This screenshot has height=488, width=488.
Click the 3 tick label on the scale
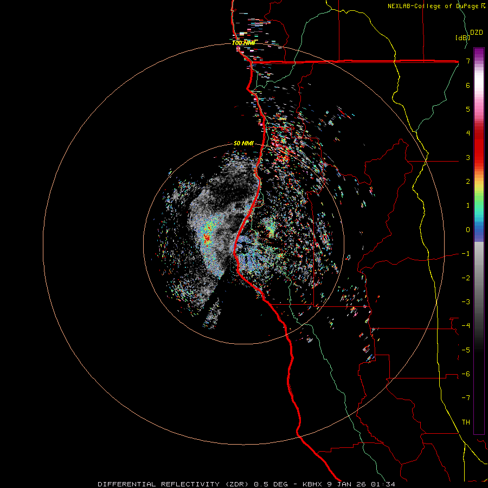point(468,157)
